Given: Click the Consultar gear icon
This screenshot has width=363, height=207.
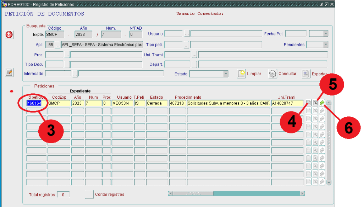Looking at the screenshot, I should pos(273,74).
